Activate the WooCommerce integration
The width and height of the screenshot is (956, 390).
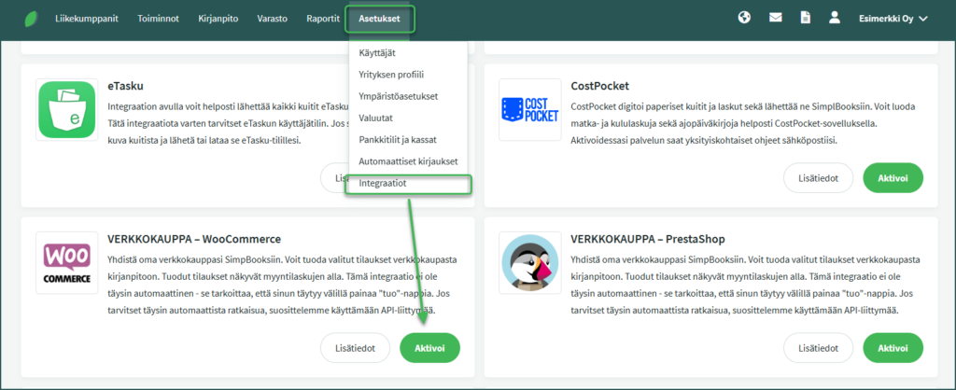[x=429, y=348]
